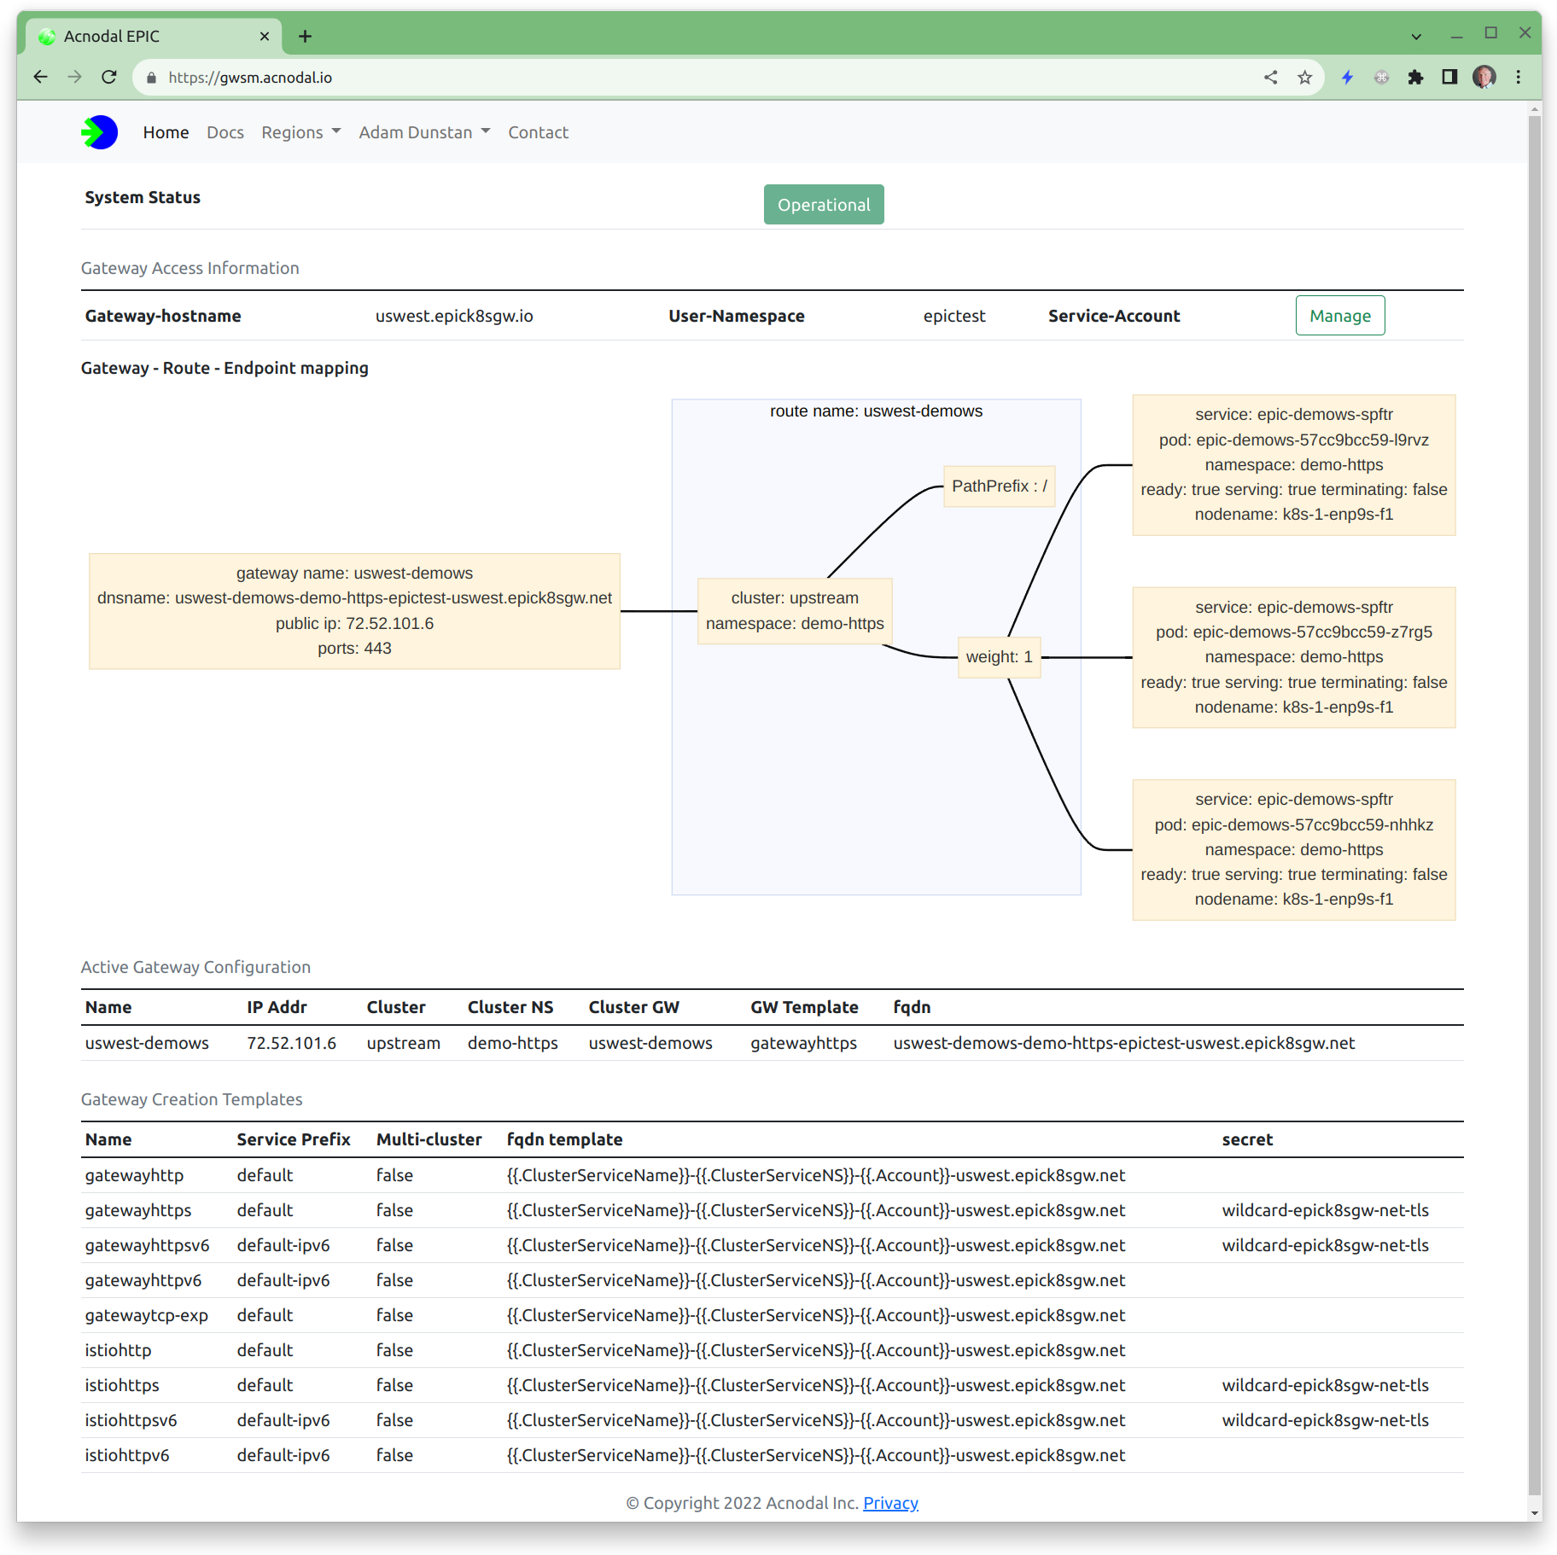Open Chrome three-dot menu

[1519, 78]
